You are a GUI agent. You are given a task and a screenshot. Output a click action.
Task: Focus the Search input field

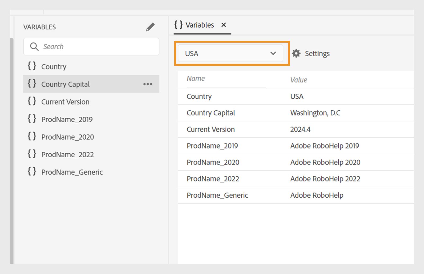point(91,47)
